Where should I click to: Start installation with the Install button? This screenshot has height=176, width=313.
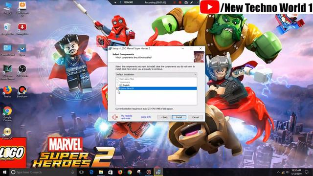pyautogui.click(x=179, y=117)
